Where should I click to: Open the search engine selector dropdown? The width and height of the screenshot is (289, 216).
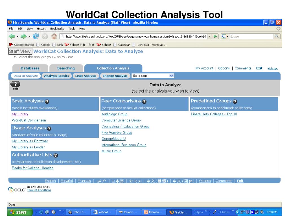click(228, 36)
